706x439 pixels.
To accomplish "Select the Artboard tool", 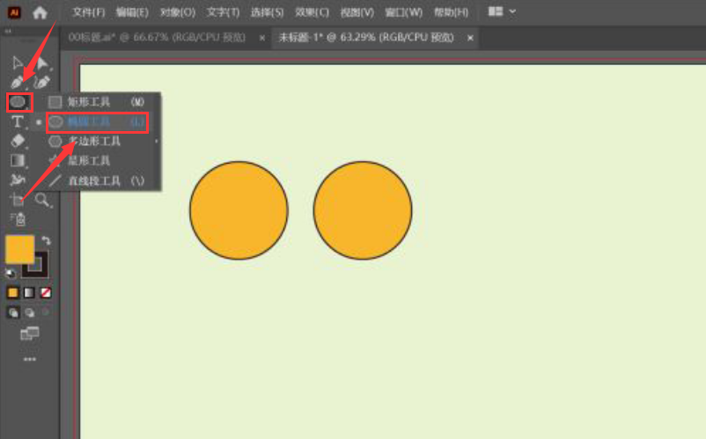I will pyautogui.click(x=18, y=200).
